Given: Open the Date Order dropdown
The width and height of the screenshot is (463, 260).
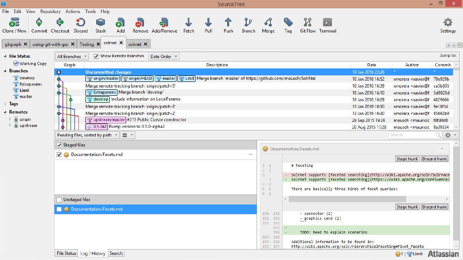Looking at the screenshot, I should 163,56.
